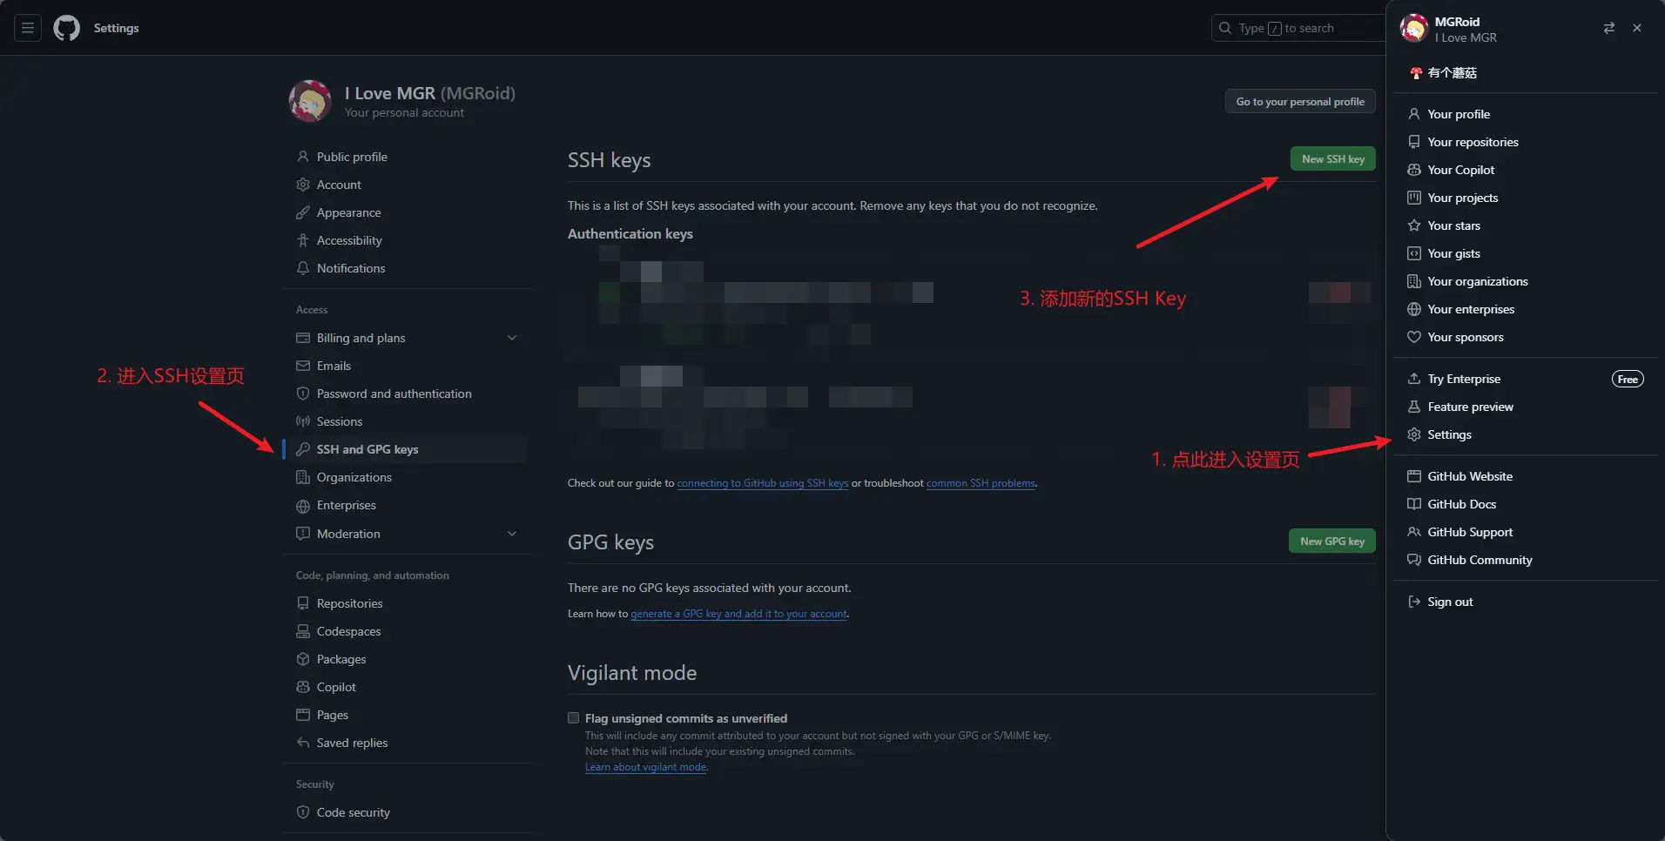Screen dimensions: 1665x841
Task: Click the Sign out icon
Action: point(1414,602)
